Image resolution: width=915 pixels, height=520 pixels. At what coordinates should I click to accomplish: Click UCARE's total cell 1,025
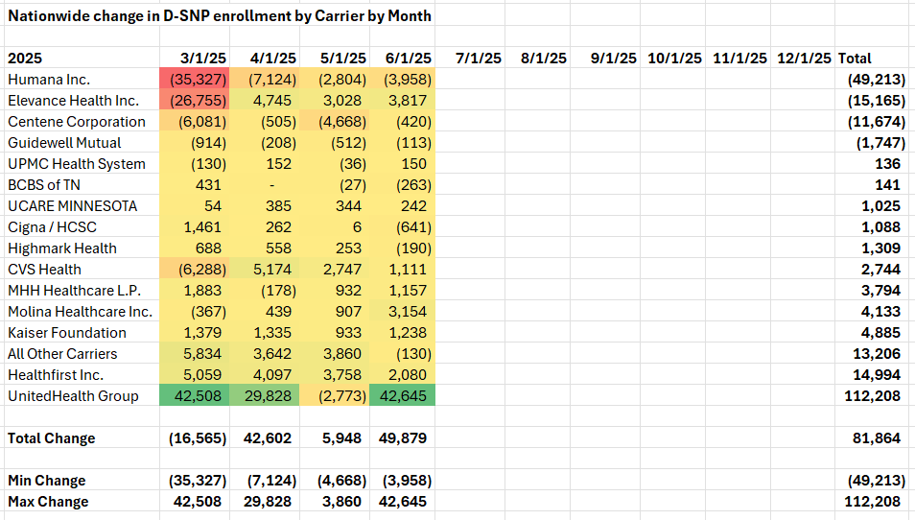click(x=873, y=205)
